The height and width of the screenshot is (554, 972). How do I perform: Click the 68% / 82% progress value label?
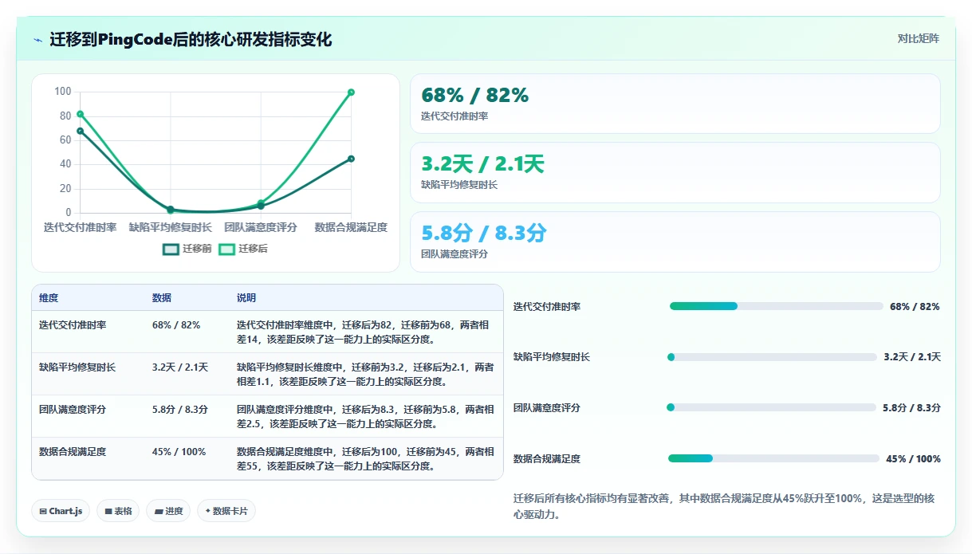pos(915,306)
